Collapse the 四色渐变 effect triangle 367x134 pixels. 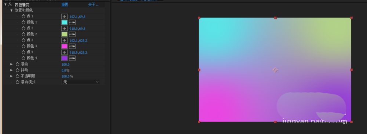click(x=6, y=4)
